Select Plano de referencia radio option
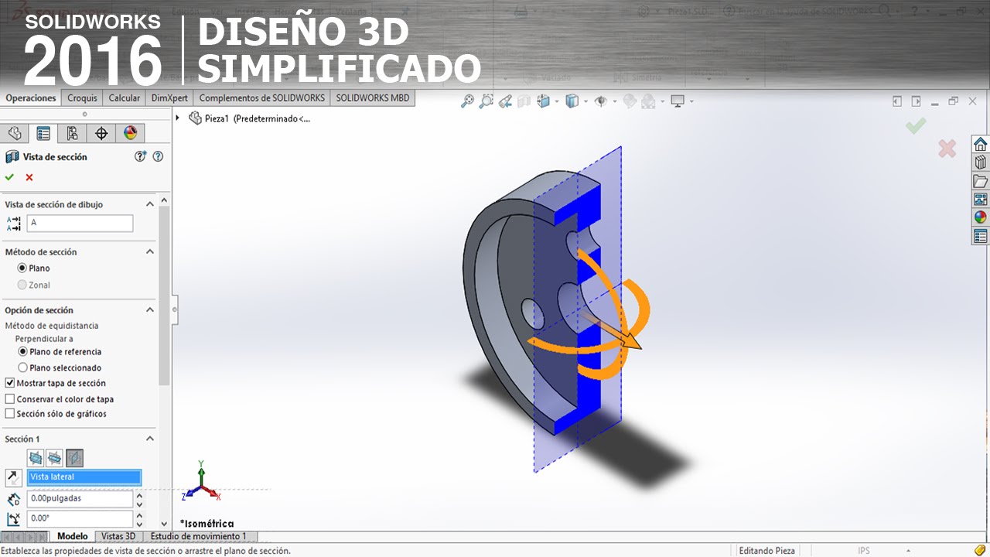The height and width of the screenshot is (557, 990). click(22, 351)
